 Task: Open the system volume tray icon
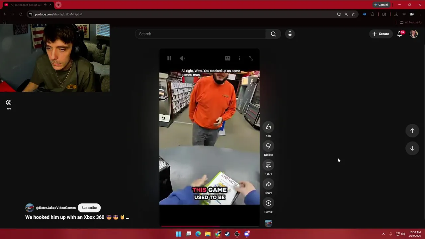[403, 234]
